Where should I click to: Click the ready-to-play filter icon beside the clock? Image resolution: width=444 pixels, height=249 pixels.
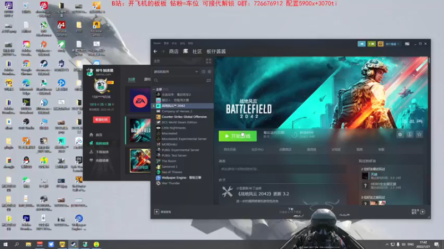point(209,72)
